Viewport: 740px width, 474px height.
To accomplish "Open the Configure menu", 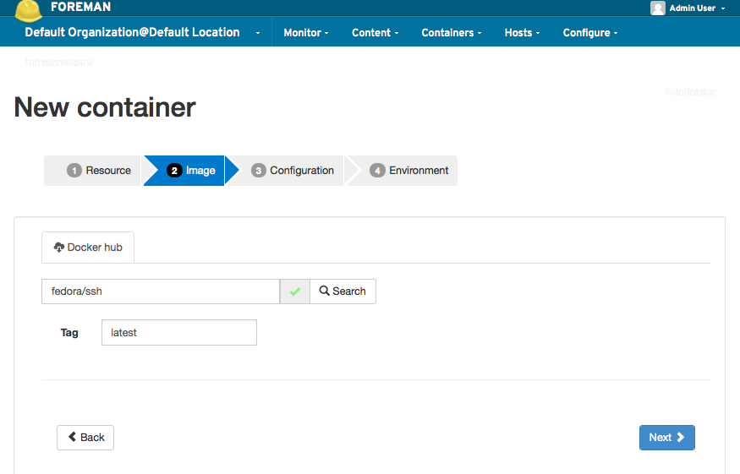I will [x=590, y=33].
